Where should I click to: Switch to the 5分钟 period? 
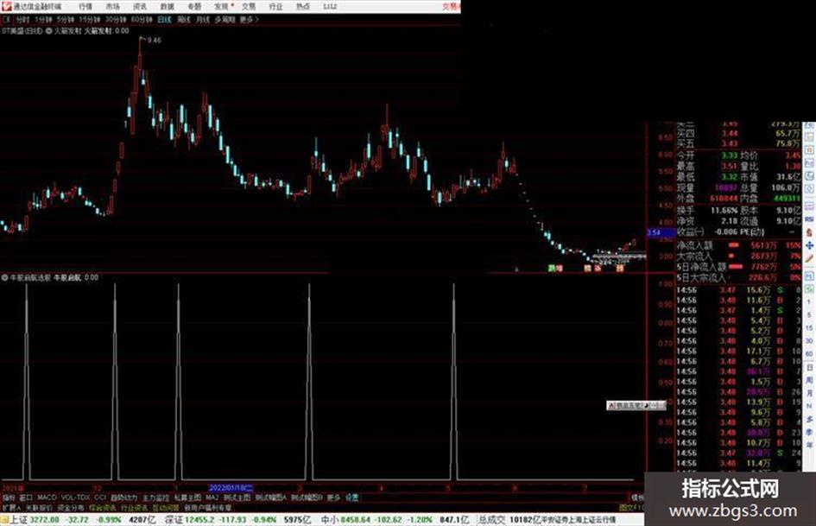click(x=66, y=19)
